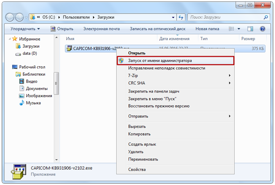Choose Запуск от имени администратора
The image size is (275, 185).
click(160, 61)
